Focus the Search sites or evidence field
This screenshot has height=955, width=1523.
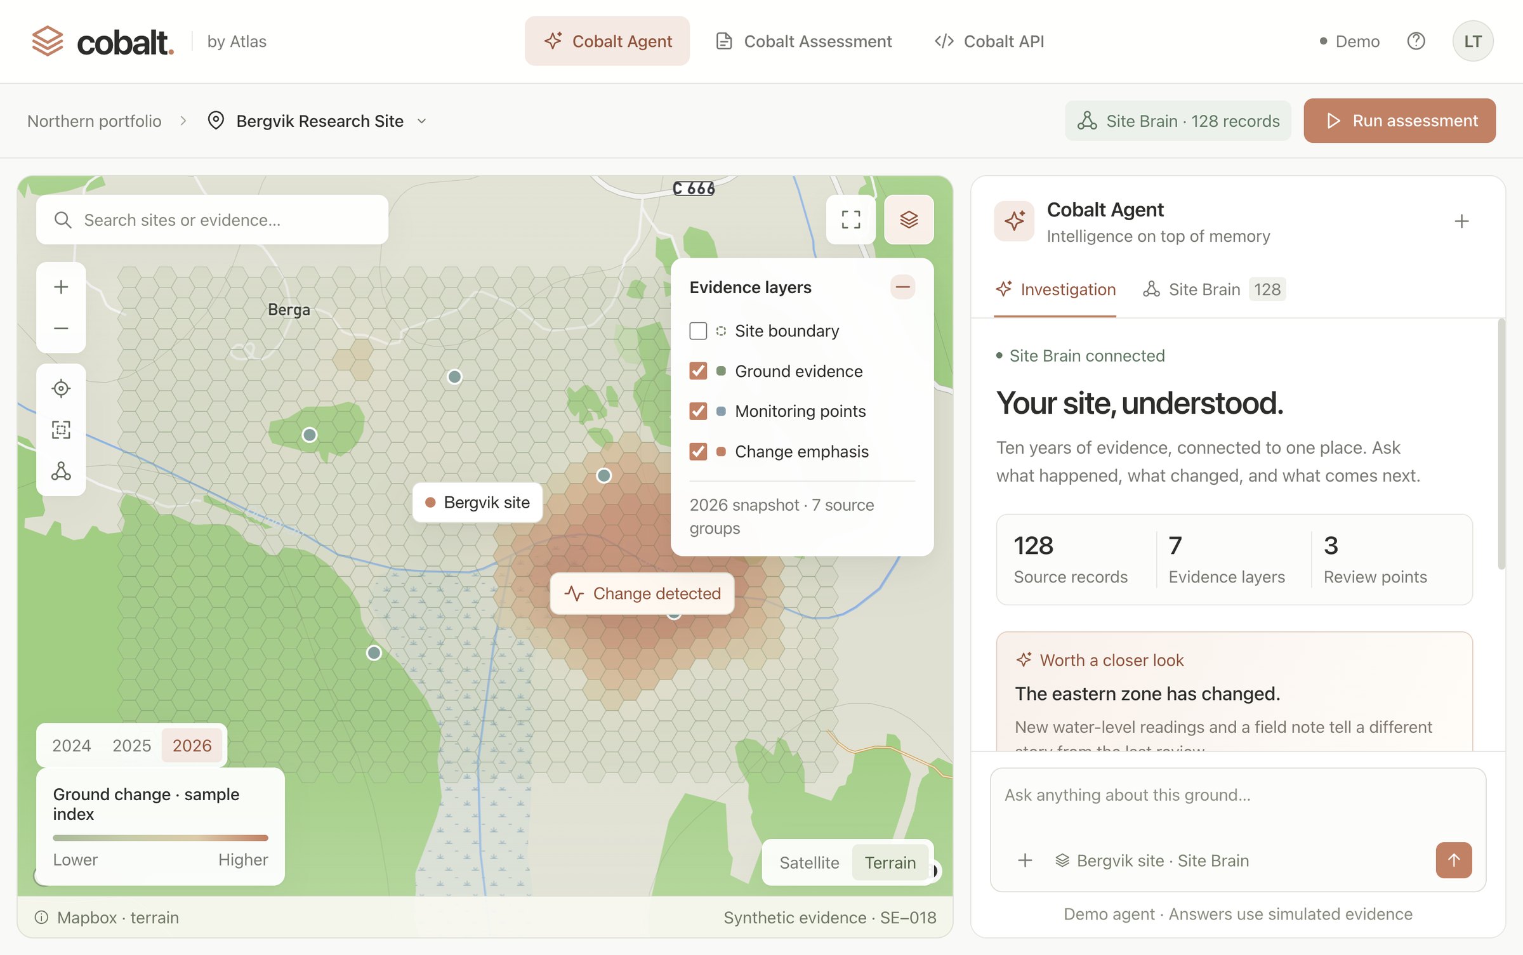click(x=212, y=220)
